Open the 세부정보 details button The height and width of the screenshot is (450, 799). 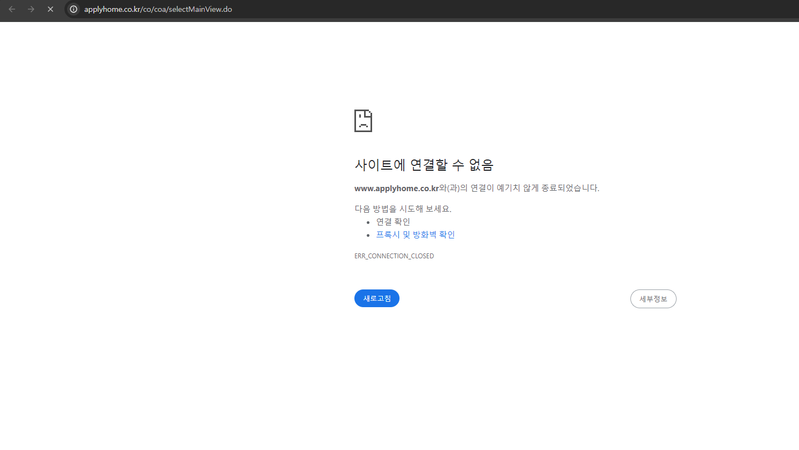653,299
